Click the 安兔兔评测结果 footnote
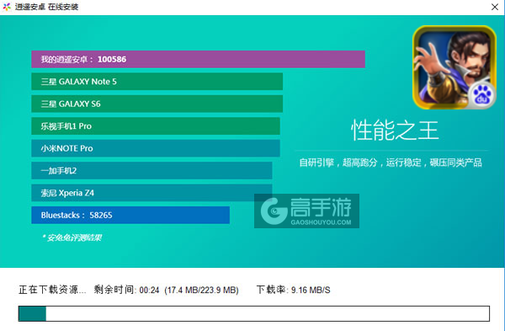The height and width of the screenshot is (331, 505). [x=72, y=238]
